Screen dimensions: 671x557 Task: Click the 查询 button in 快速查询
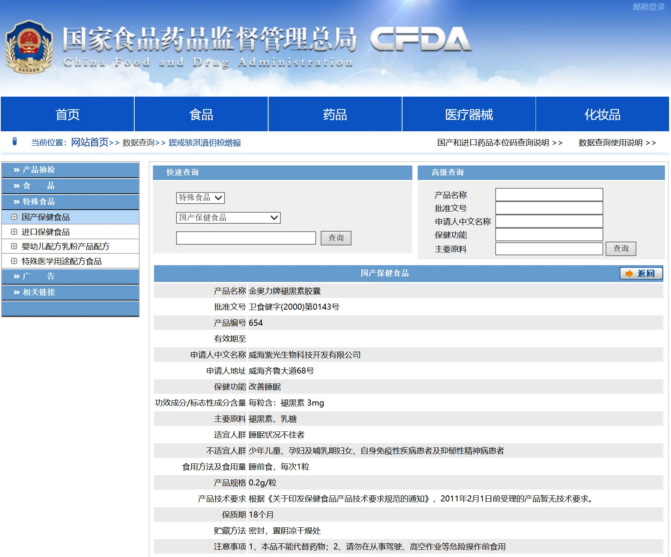point(336,238)
